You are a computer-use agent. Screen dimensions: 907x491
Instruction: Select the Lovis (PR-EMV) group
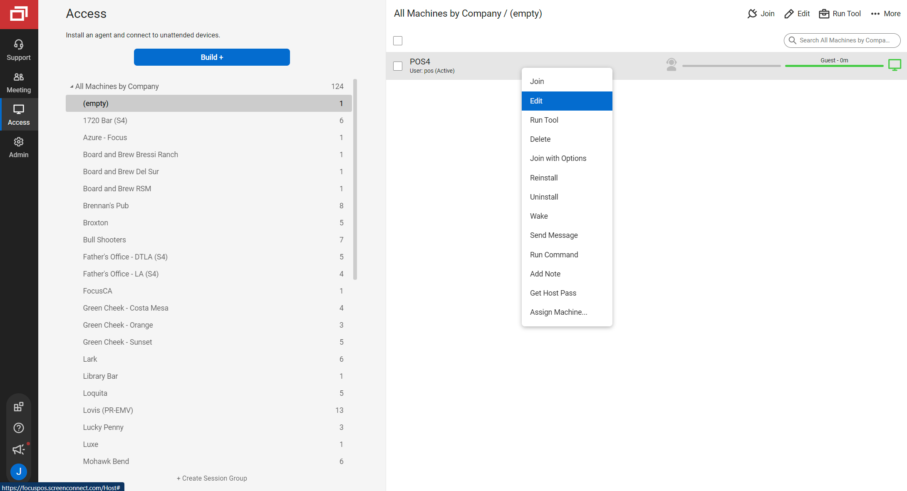108,410
